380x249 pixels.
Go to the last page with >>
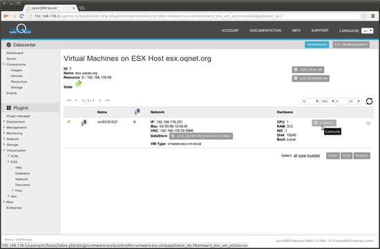(x=107, y=100)
